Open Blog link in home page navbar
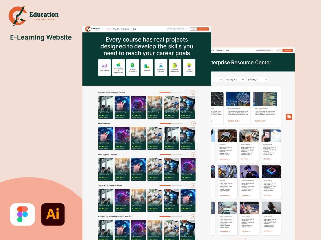Image resolution: width=321 pixels, height=240 pixels. (134, 29)
